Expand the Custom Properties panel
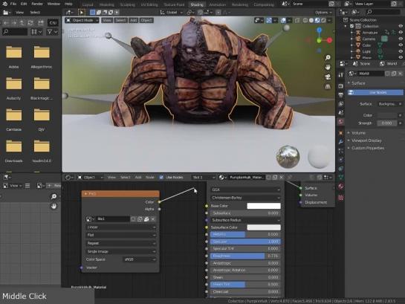This screenshot has width=405, height=304. tap(368, 148)
